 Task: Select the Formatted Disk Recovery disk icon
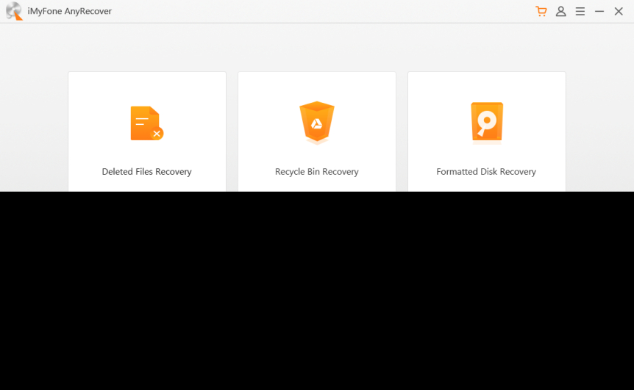(487, 123)
